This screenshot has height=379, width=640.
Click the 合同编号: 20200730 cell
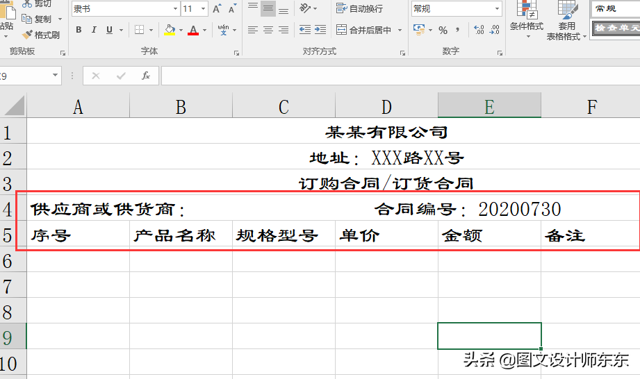click(468, 209)
